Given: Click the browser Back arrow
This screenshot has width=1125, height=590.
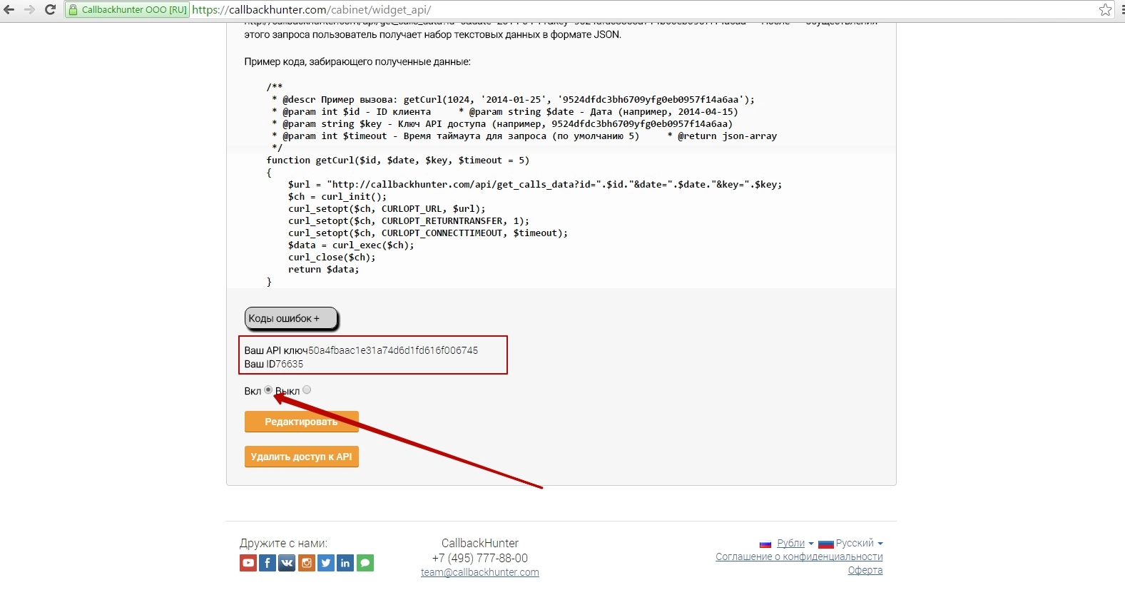Looking at the screenshot, I should tap(9, 10).
